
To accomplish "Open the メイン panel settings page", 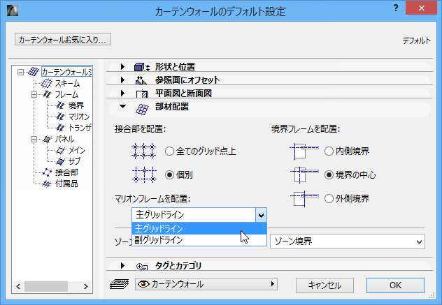I will (77, 150).
